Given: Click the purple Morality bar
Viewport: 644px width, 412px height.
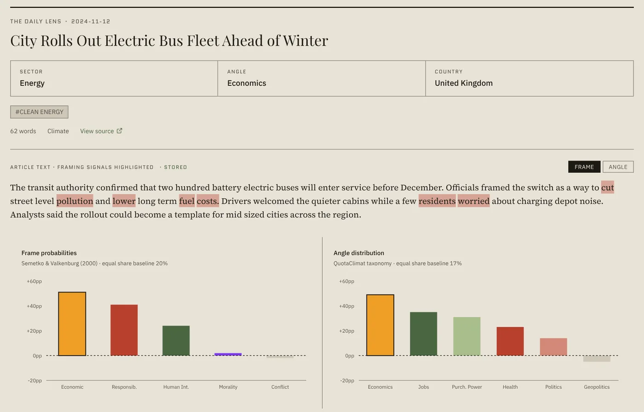Looking at the screenshot, I should 228,354.
